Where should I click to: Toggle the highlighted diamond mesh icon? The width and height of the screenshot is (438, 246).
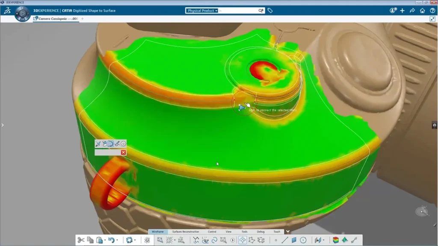(243, 240)
